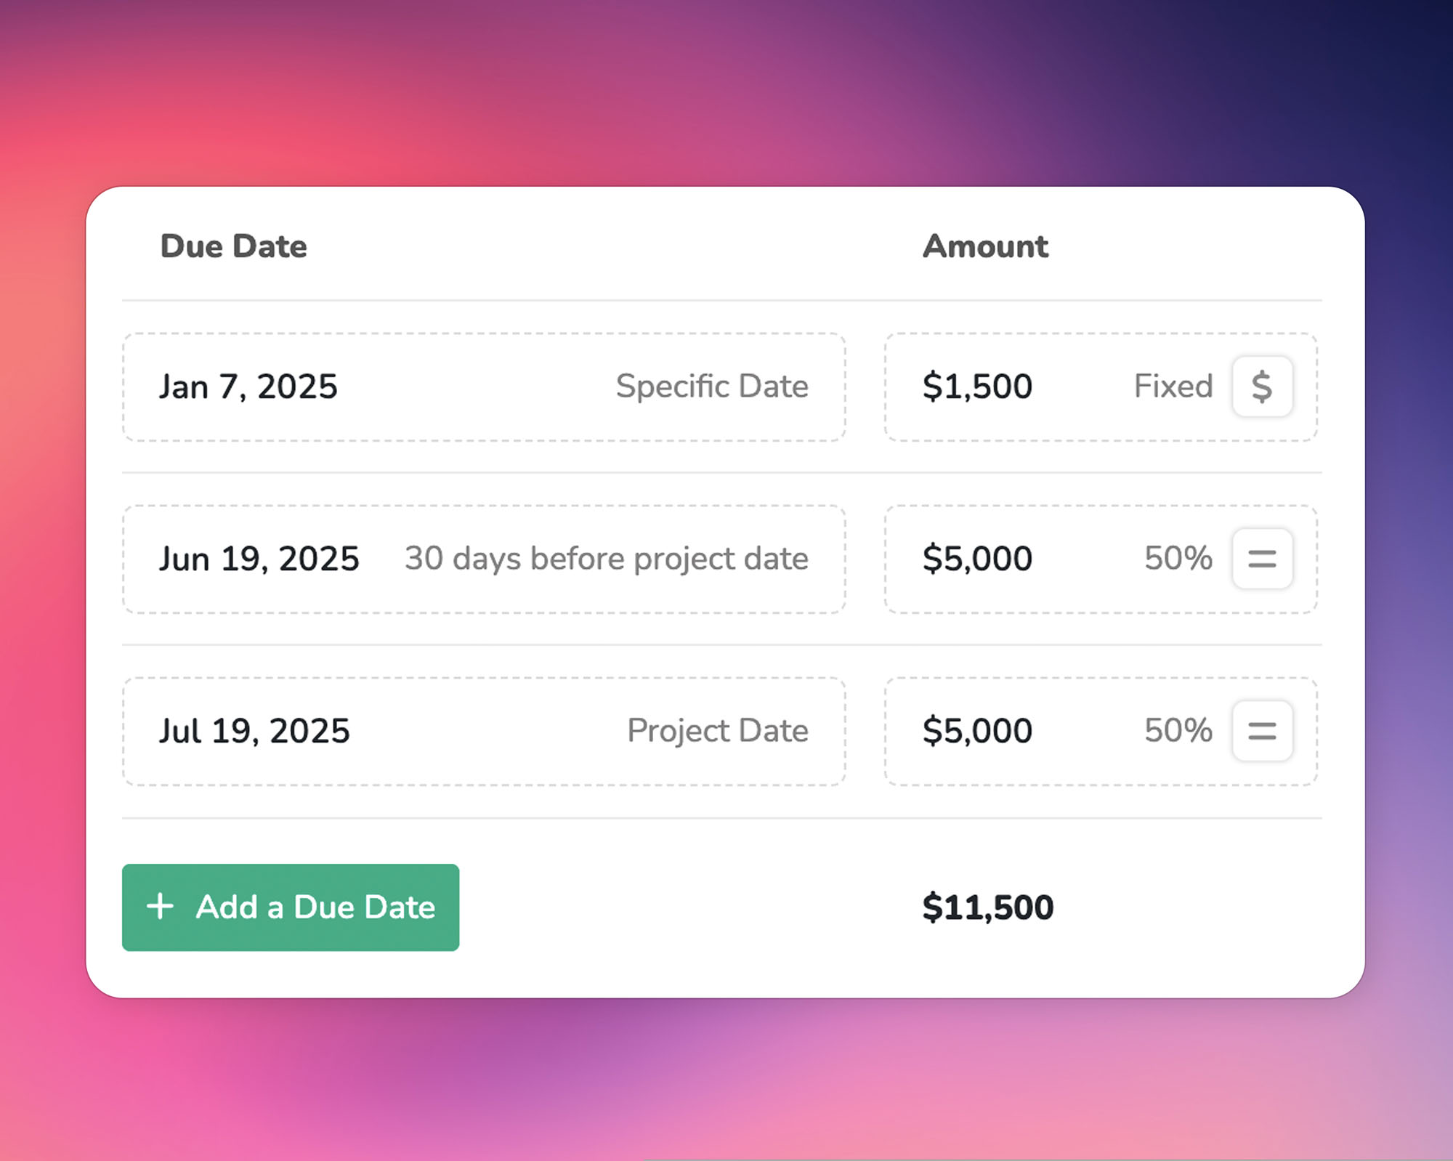Edit the $1,500 amount field
This screenshot has height=1161, width=1453.
pos(977,387)
